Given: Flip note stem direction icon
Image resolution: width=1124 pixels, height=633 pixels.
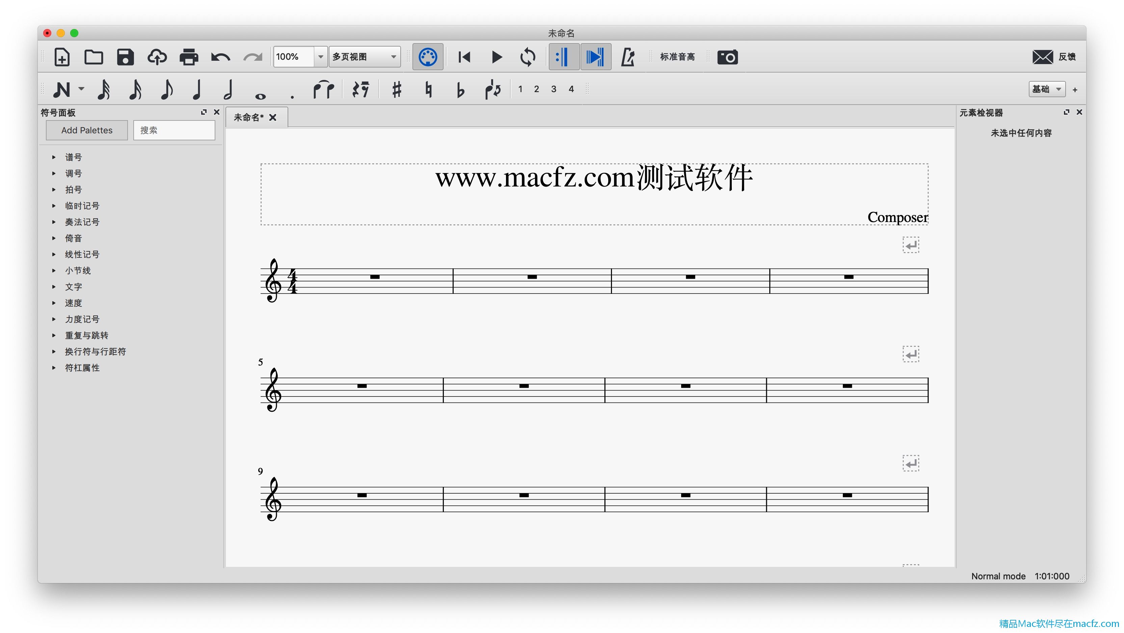Looking at the screenshot, I should [492, 89].
